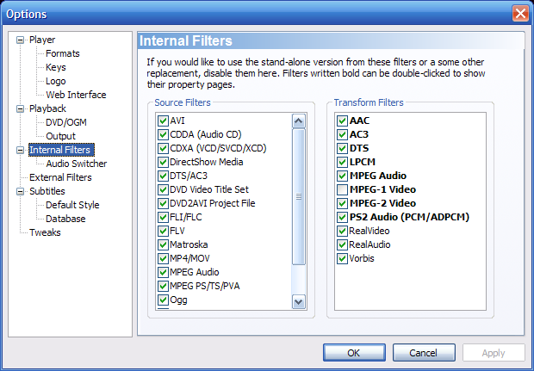Collapse the Player tree node
534x371 pixels.
coord(21,40)
